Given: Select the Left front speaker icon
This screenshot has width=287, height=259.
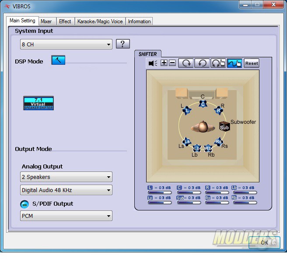Looking at the screenshot, I should point(187,110).
